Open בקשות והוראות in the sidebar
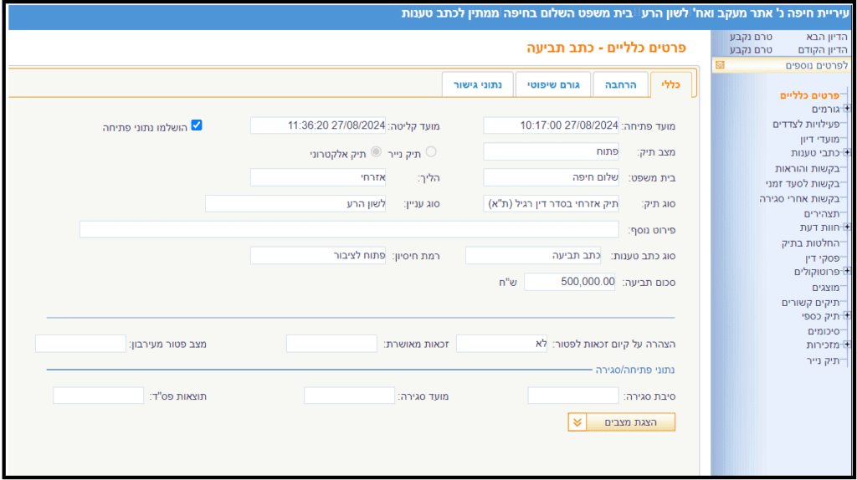This screenshot has width=857, height=480. [x=808, y=169]
